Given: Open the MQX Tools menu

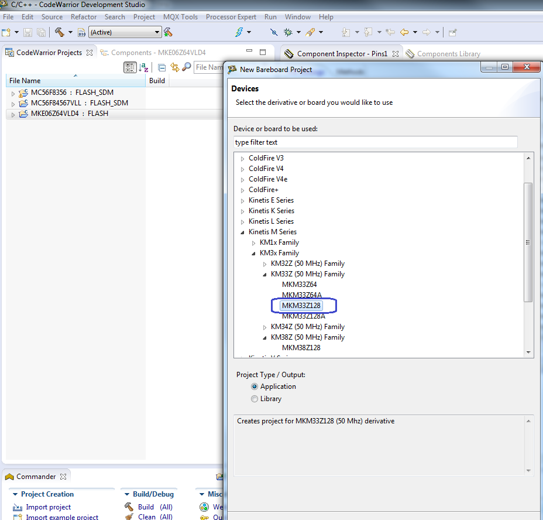Looking at the screenshot, I should (x=180, y=17).
